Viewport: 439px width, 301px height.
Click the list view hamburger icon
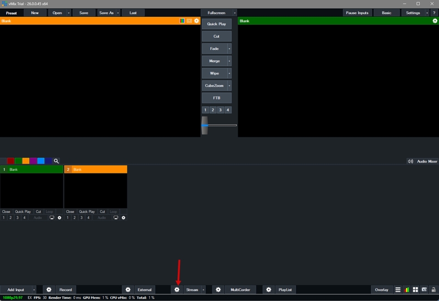pyautogui.click(x=398, y=290)
